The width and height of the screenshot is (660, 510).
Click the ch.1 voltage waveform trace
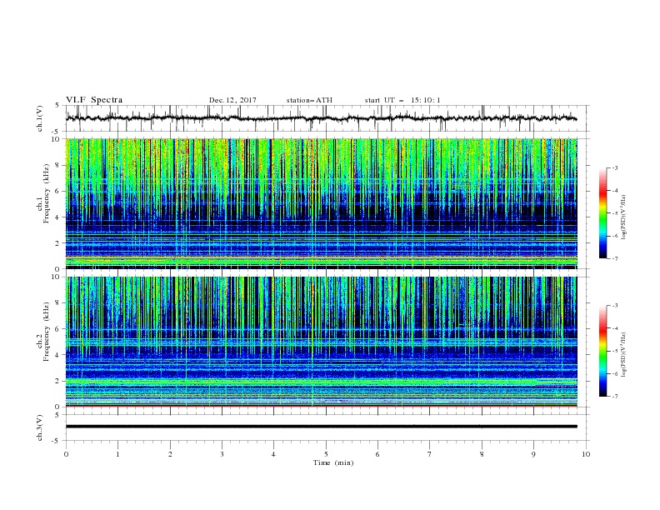point(321,118)
